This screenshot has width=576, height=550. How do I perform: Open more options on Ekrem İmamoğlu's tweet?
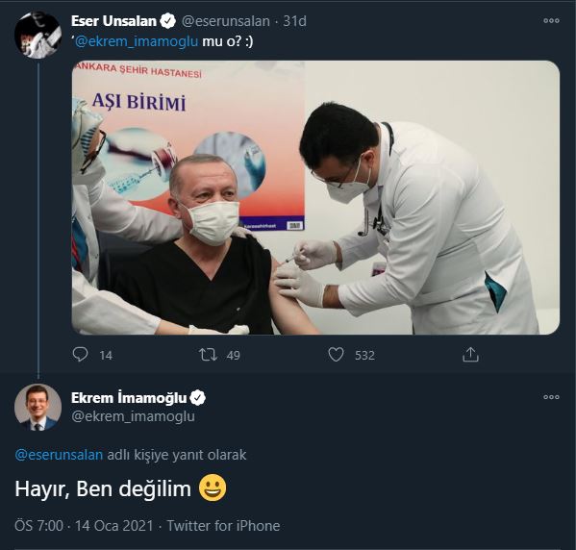(x=551, y=397)
